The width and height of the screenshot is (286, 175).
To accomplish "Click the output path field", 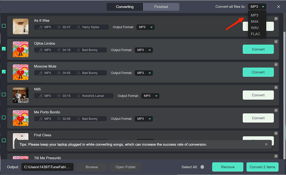I will 48,167.
